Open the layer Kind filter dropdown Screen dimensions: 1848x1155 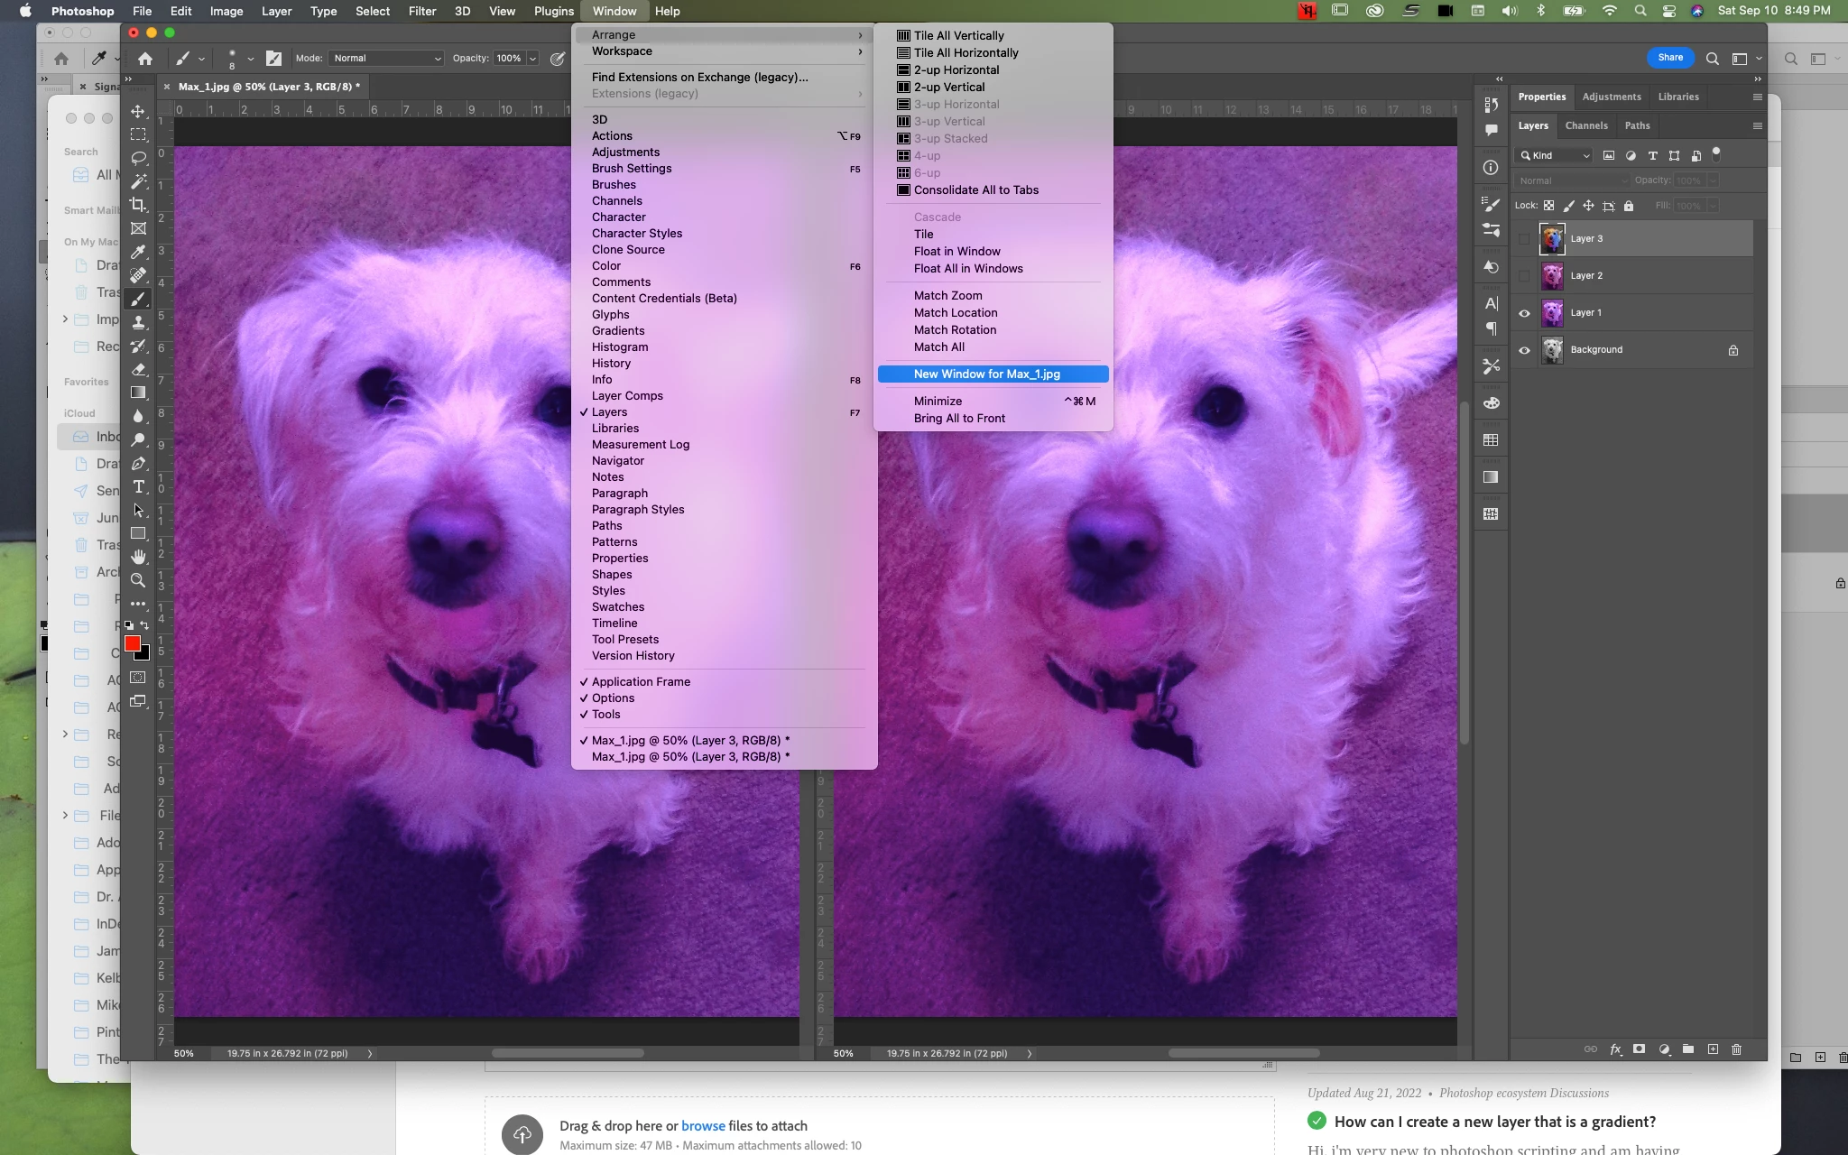[x=1556, y=155]
